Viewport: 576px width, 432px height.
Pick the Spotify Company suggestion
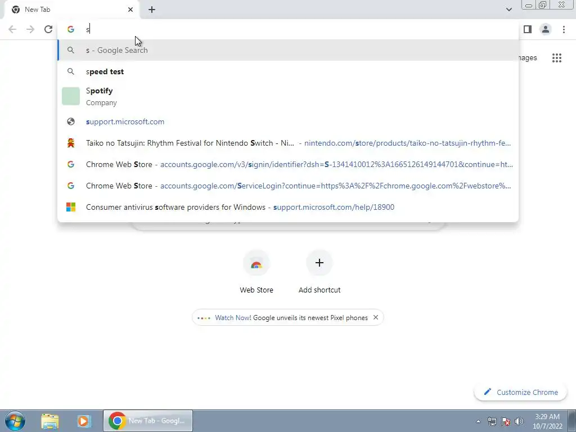click(288, 96)
